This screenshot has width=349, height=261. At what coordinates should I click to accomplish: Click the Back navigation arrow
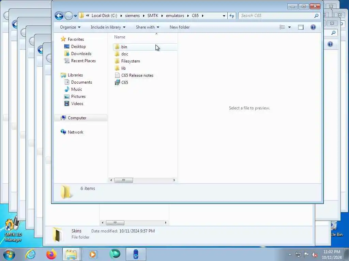pyautogui.click(x=59, y=16)
